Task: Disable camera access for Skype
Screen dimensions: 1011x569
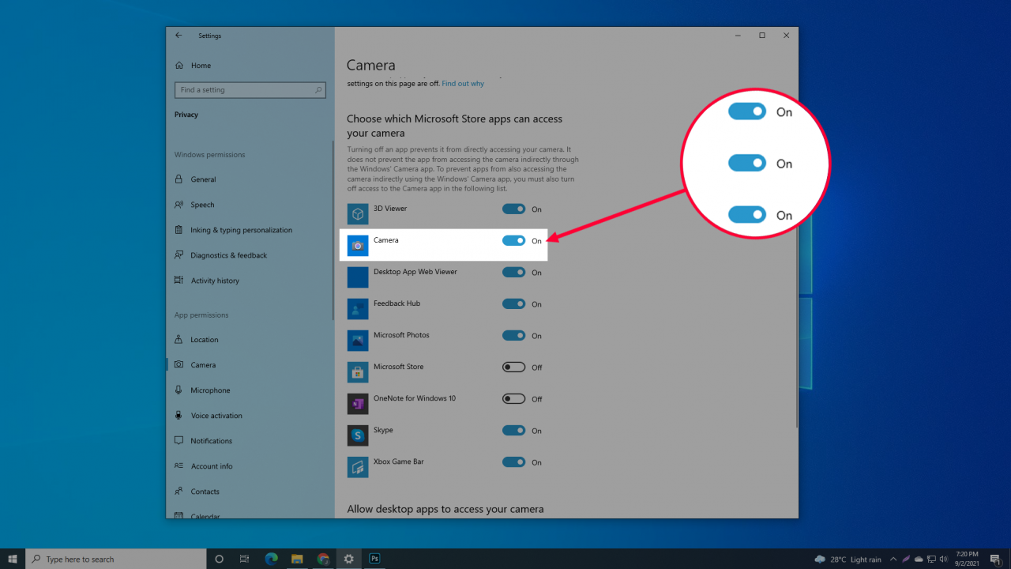Action: (513, 431)
